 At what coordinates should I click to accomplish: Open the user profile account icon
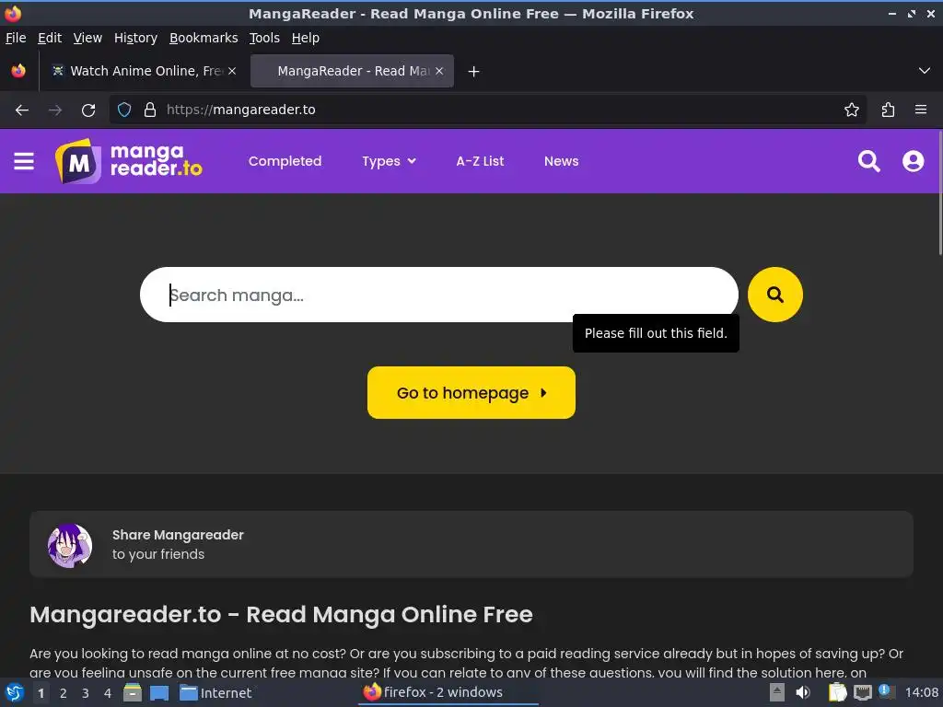(x=913, y=161)
